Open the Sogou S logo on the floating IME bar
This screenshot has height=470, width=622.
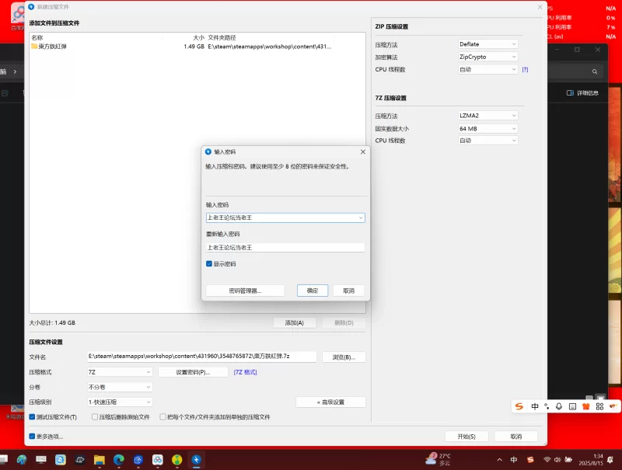(x=519, y=406)
